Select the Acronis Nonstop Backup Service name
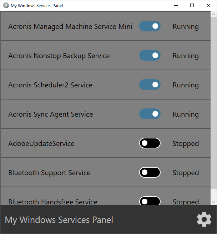217x234 pixels. [x=59, y=56]
